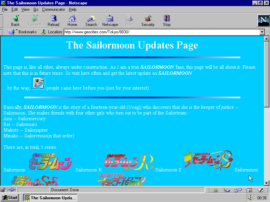
Task: Click the scrollbar up arrow
Action: click(266, 39)
